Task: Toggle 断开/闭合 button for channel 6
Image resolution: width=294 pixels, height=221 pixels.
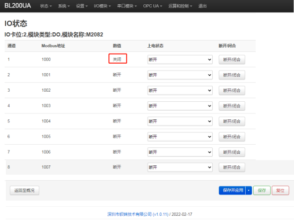Action: click(232, 137)
